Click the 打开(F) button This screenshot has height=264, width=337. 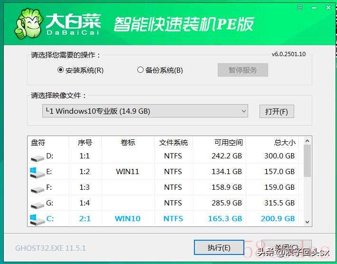[x=277, y=111]
